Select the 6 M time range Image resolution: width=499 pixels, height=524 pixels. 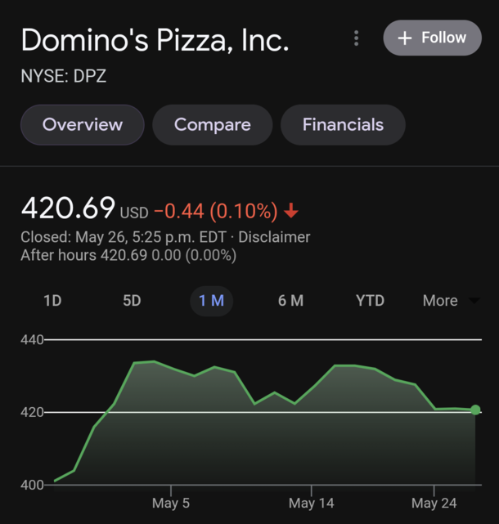(290, 301)
